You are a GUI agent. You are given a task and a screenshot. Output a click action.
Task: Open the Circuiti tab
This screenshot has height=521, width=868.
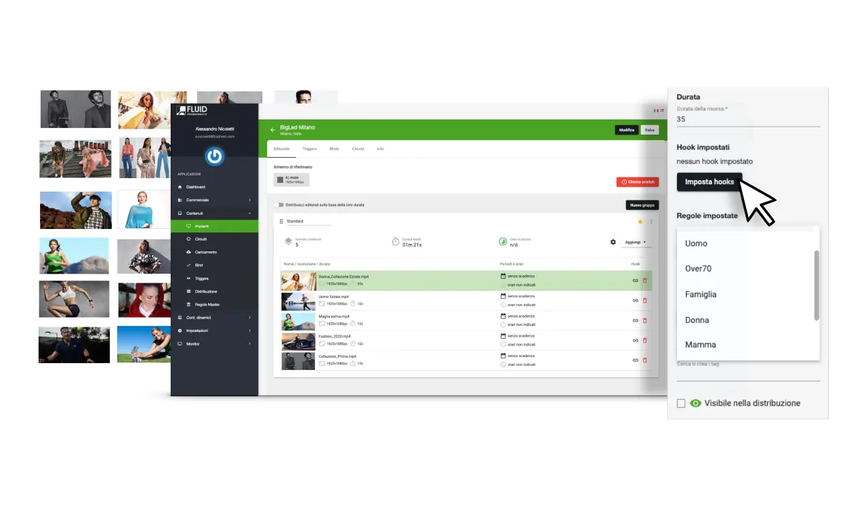[358, 149]
